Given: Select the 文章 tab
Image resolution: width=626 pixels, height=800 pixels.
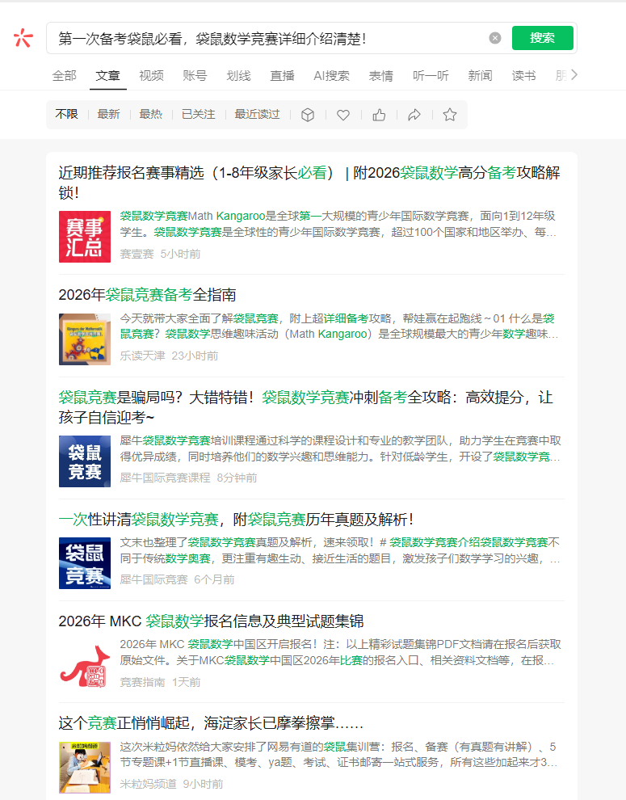Looking at the screenshot, I should tap(107, 76).
